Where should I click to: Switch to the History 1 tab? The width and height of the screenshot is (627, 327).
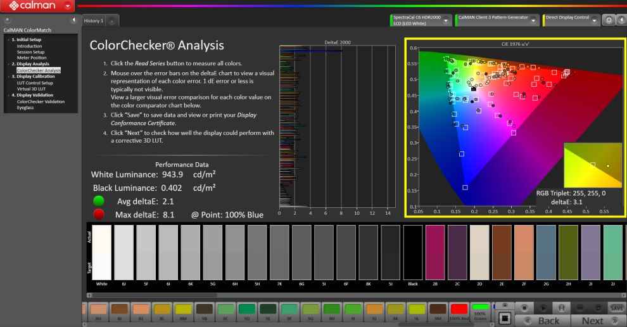[x=94, y=21]
